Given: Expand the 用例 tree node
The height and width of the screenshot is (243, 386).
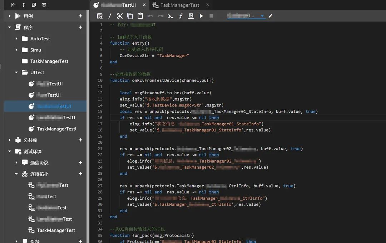Looking at the screenshot, I should point(10,16).
